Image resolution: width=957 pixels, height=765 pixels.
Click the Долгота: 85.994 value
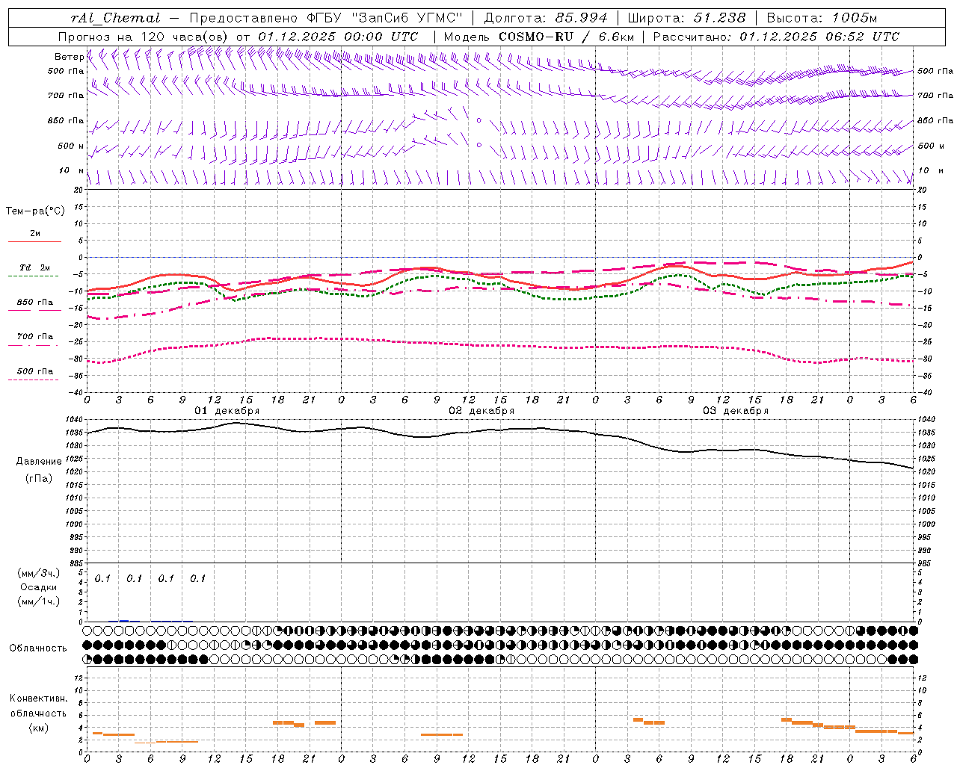547,19
